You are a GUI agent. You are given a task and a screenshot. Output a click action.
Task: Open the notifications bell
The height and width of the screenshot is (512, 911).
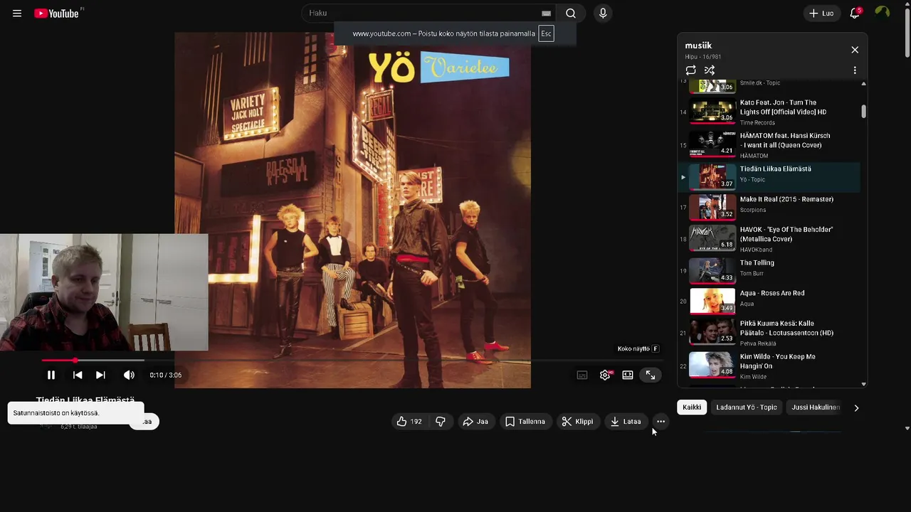click(855, 14)
